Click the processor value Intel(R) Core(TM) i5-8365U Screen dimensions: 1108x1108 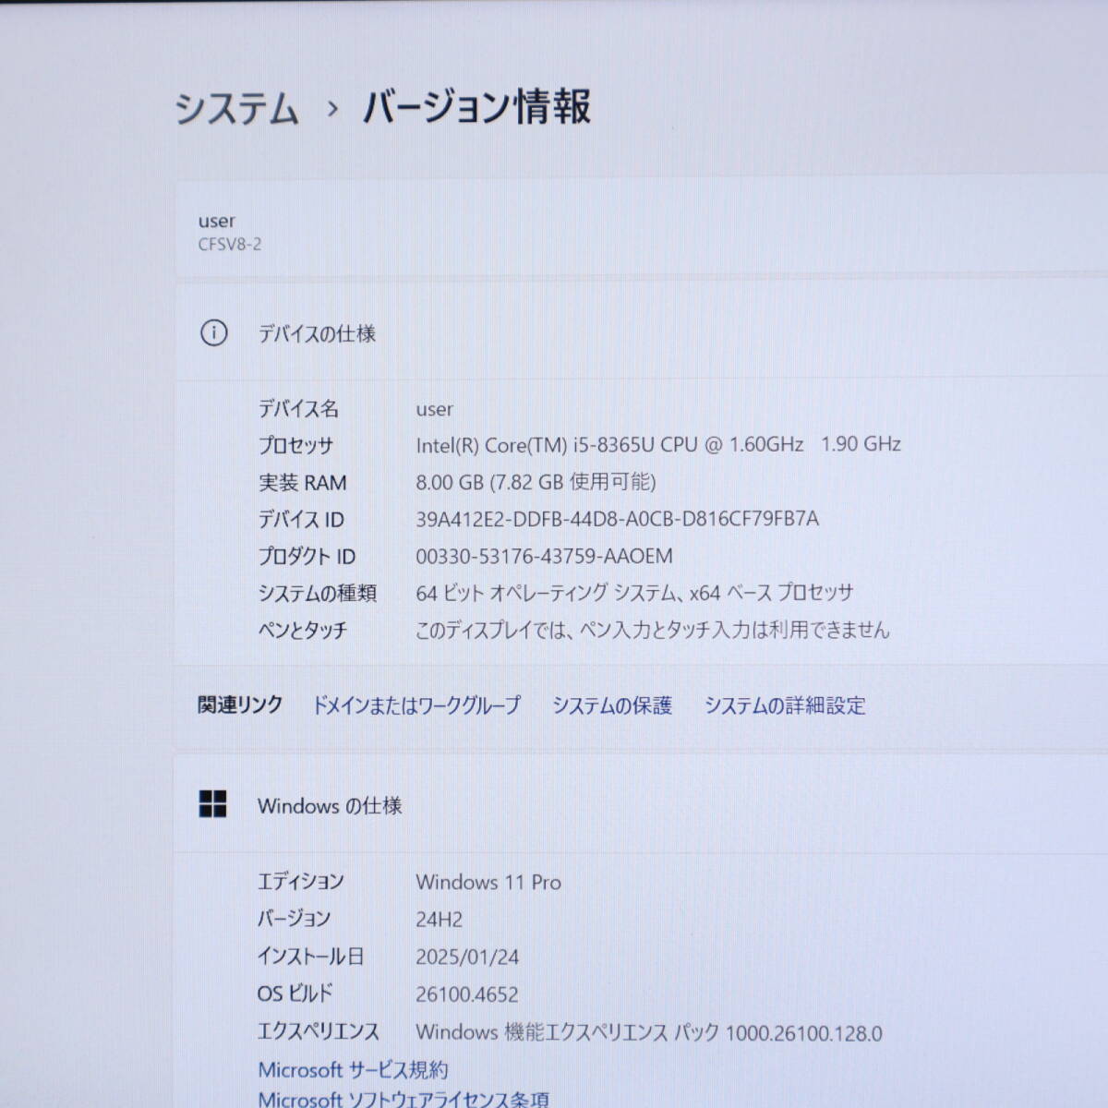point(658,445)
